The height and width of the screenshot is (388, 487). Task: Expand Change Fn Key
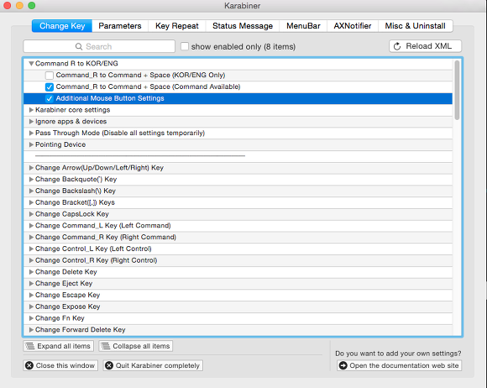31,318
